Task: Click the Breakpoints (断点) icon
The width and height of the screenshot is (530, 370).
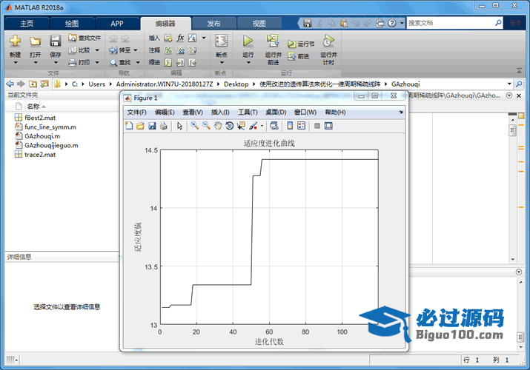Action: point(222,41)
